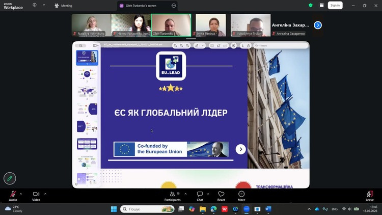Select slide 7 thumbnail in sidebar
Viewport: 382px width, 215px height.
[x=87, y=162]
